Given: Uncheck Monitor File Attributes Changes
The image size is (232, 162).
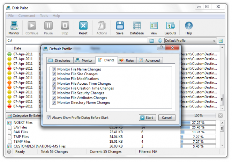Looking at the screenshot, I should coord(54,98).
